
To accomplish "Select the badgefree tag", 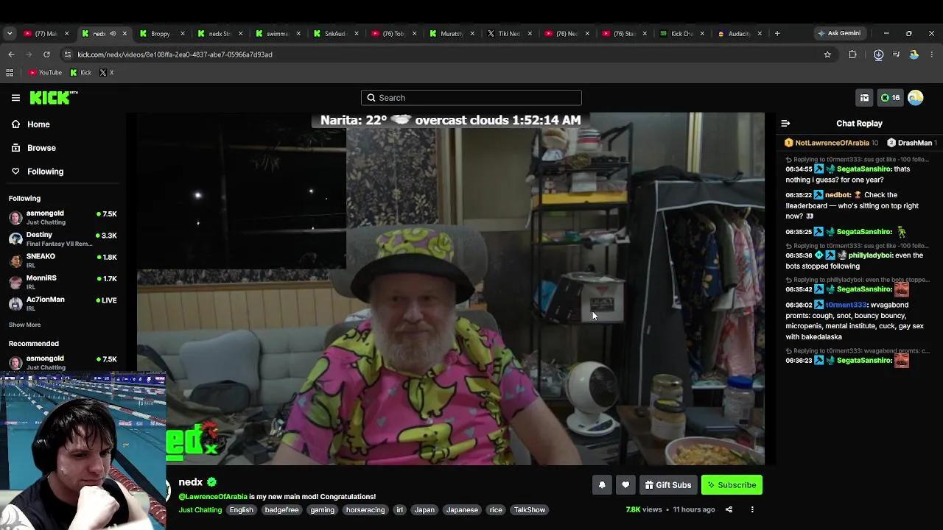I will [x=281, y=509].
